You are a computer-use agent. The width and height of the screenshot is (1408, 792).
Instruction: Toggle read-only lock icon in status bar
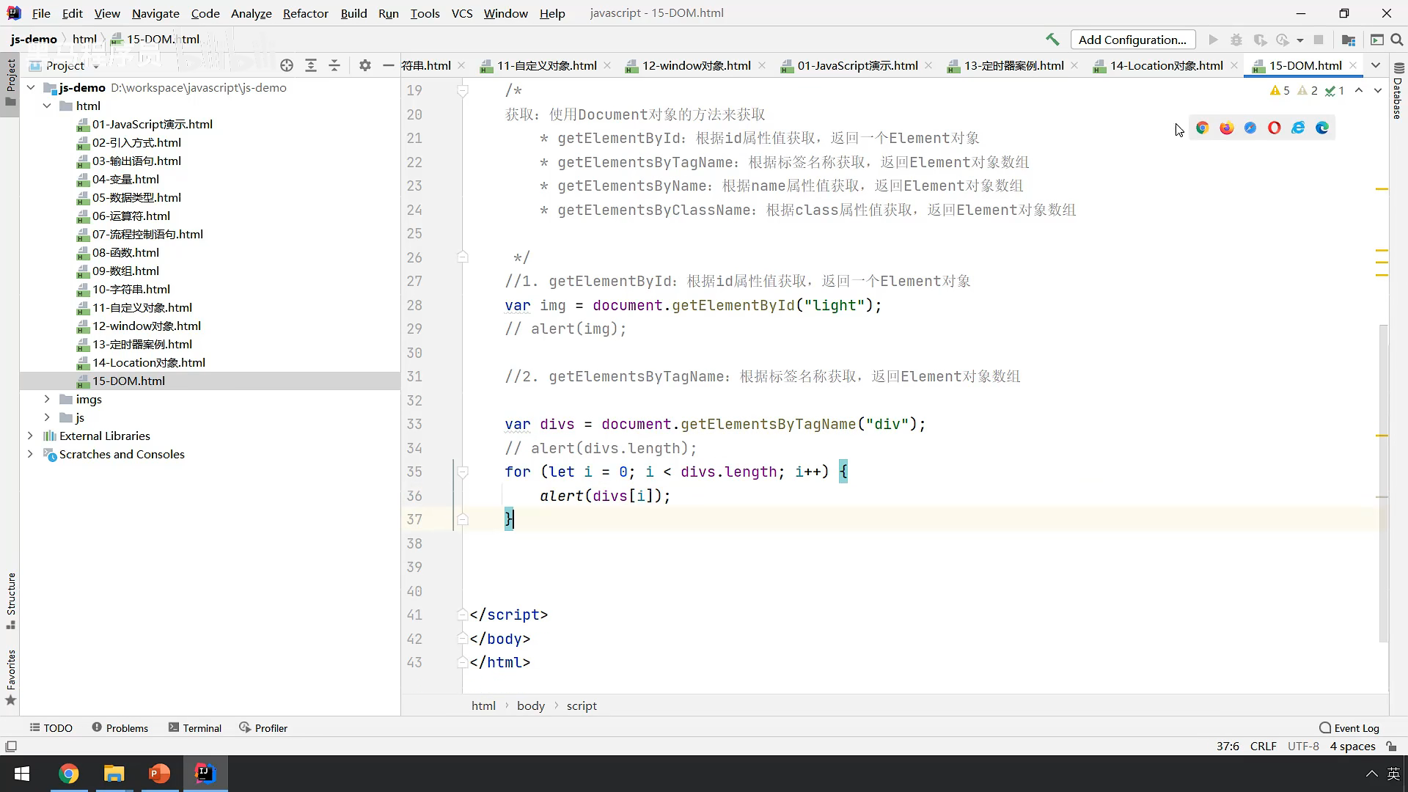[x=1391, y=746]
